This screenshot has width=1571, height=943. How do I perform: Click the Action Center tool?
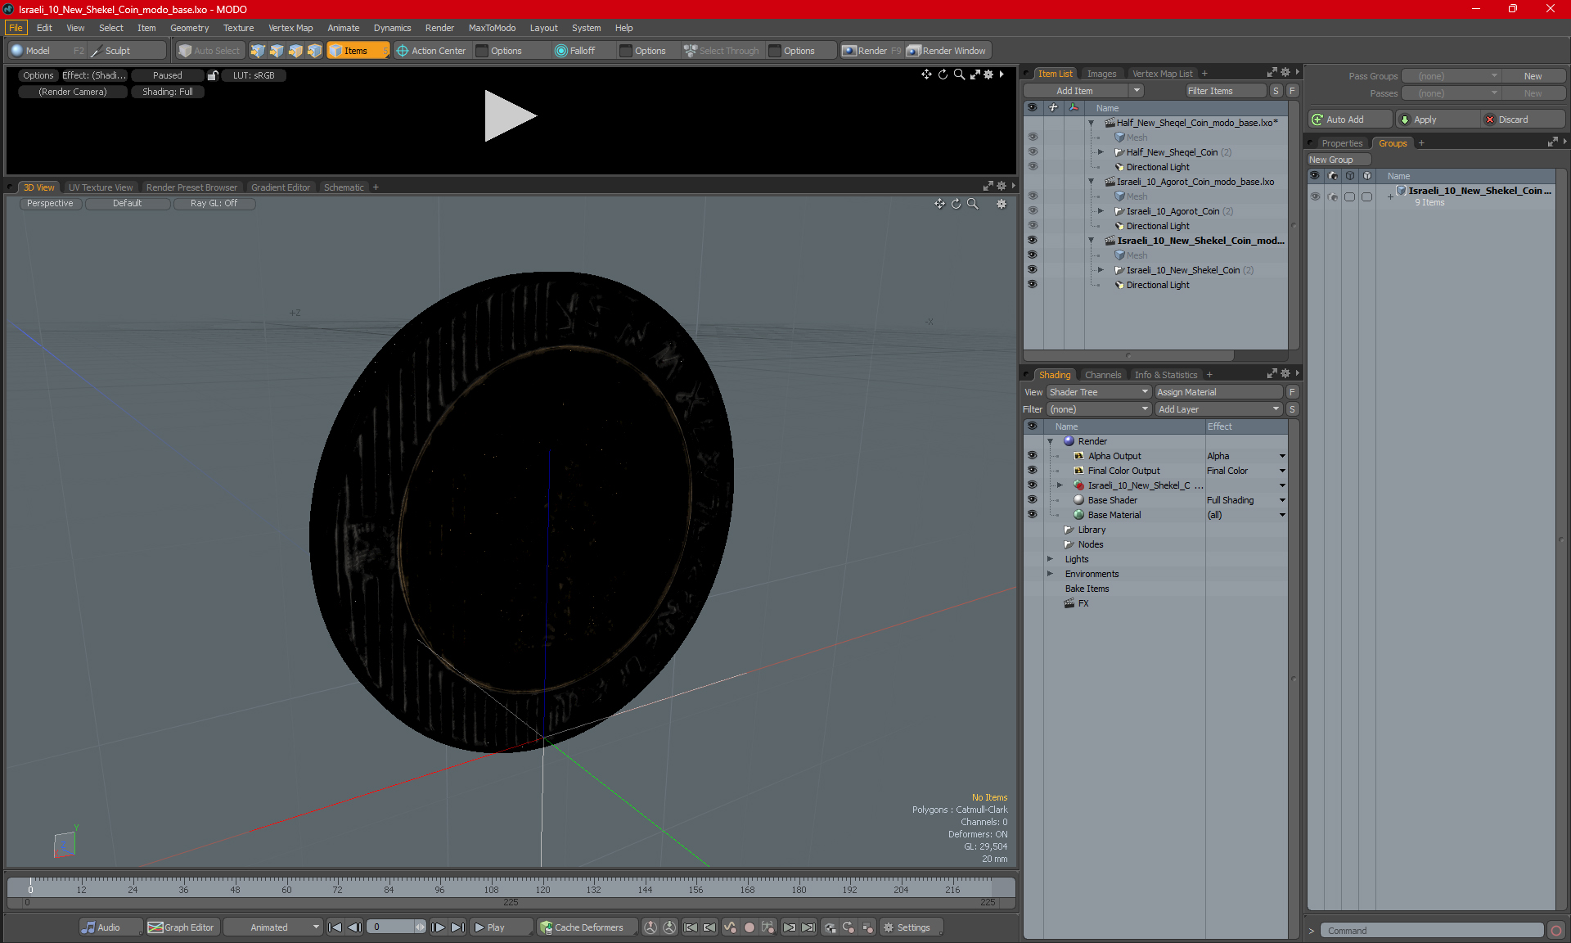(x=431, y=51)
